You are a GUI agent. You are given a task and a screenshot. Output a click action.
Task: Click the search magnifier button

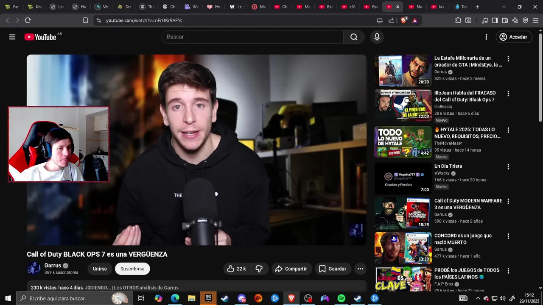(354, 37)
